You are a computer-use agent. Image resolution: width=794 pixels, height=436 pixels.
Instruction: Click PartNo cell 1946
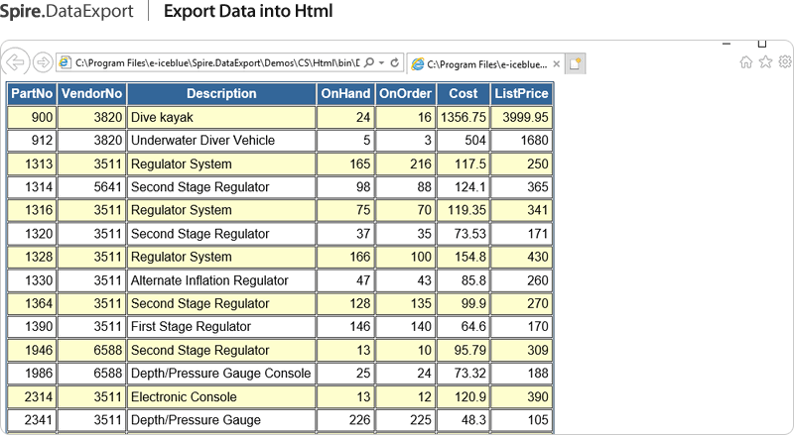point(32,350)
